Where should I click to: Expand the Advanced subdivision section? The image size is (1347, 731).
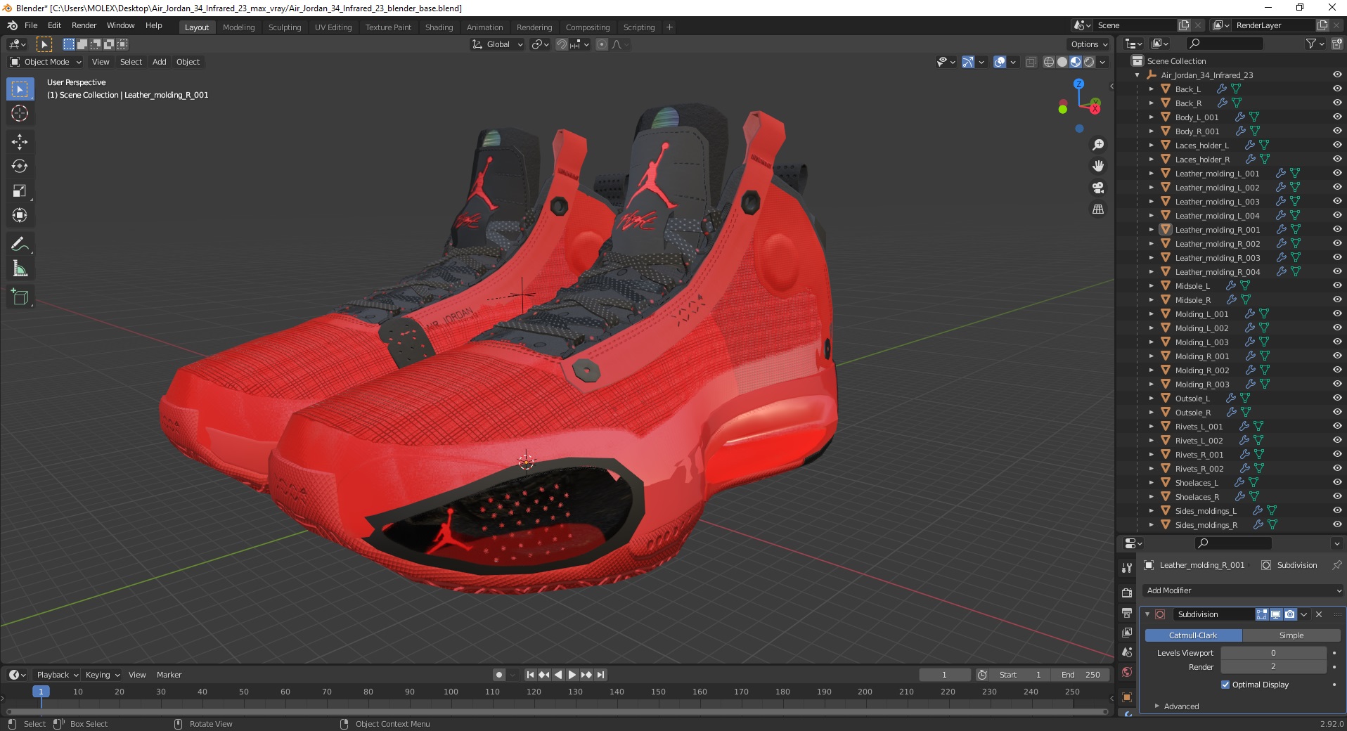(1181, 706)
